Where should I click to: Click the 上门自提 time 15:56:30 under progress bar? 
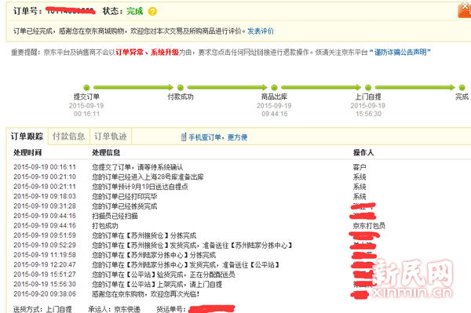pyautogui.click(x=369, y=114)
